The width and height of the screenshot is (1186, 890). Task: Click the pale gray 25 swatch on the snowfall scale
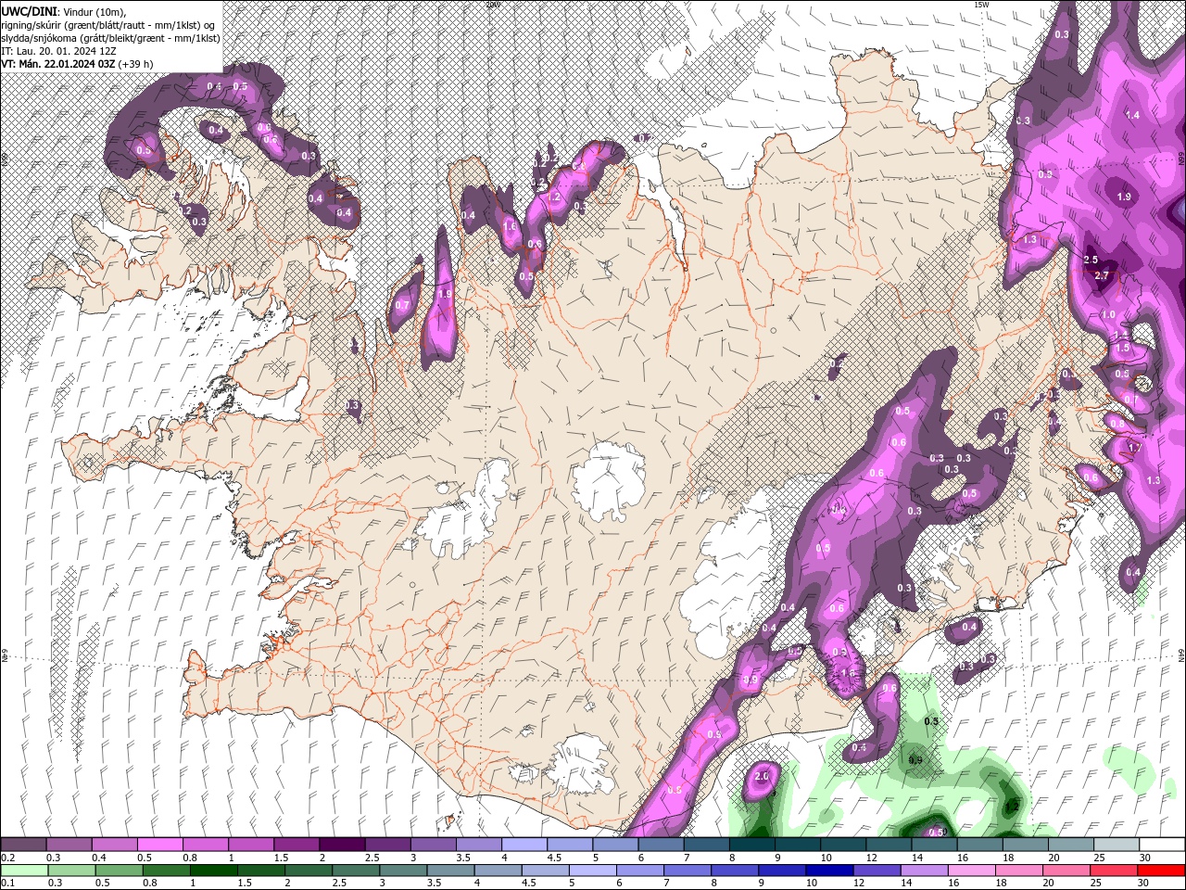click(x=1117, y=845)
